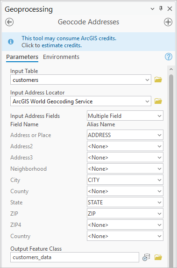Click the Input Address Fields label
The image size is (177, 268).
[35, 116]
